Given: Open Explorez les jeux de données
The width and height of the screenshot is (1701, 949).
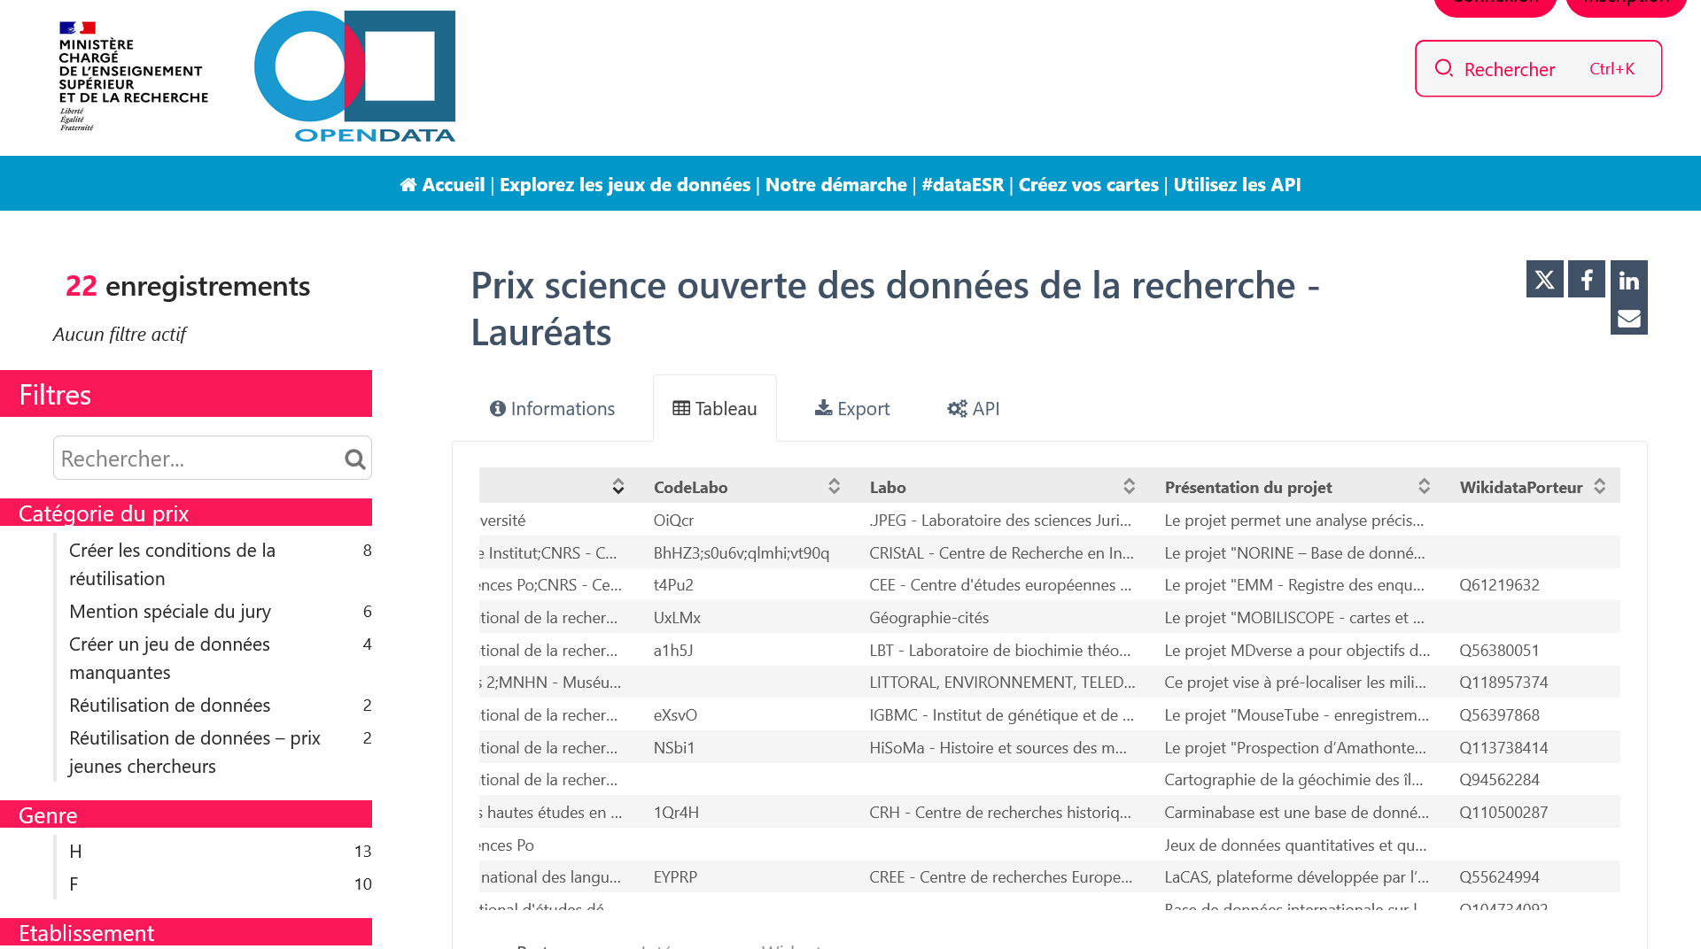Looking at the screenshot, I should tap(625, 184).
